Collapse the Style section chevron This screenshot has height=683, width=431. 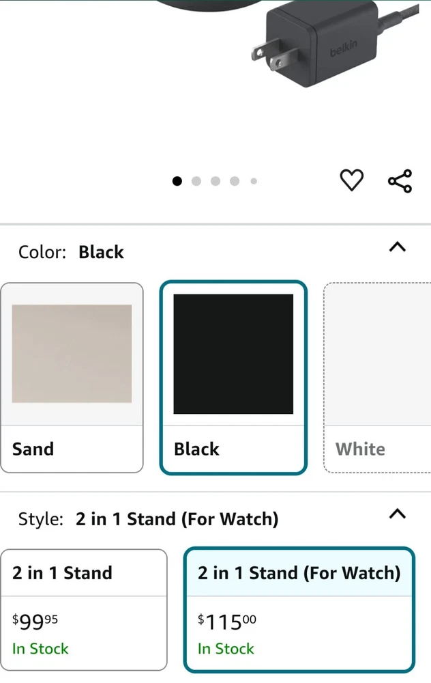397,514
